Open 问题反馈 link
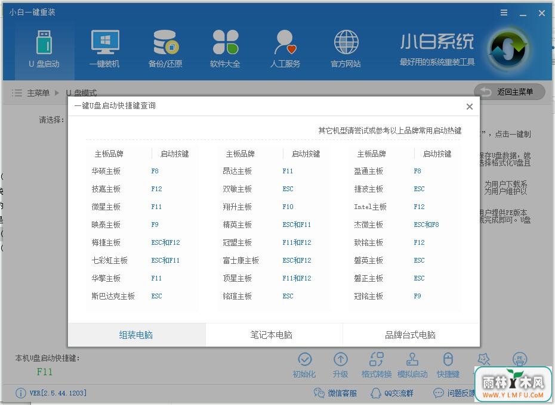 pyautogui.click(x=455, y=393)
